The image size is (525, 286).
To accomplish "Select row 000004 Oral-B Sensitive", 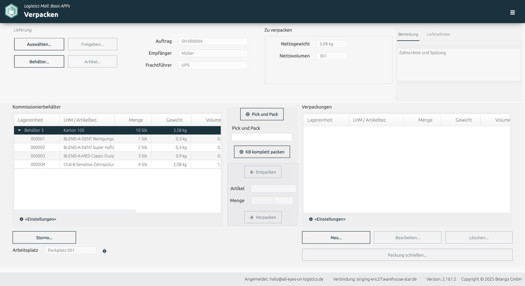I will click(117, 164).
